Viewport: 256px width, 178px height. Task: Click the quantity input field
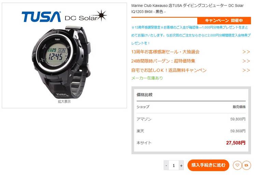(174, 165)
